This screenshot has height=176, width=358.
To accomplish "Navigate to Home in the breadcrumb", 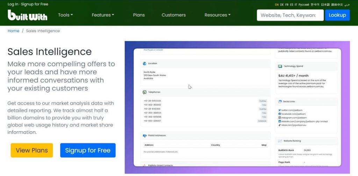I will (14, 31).
